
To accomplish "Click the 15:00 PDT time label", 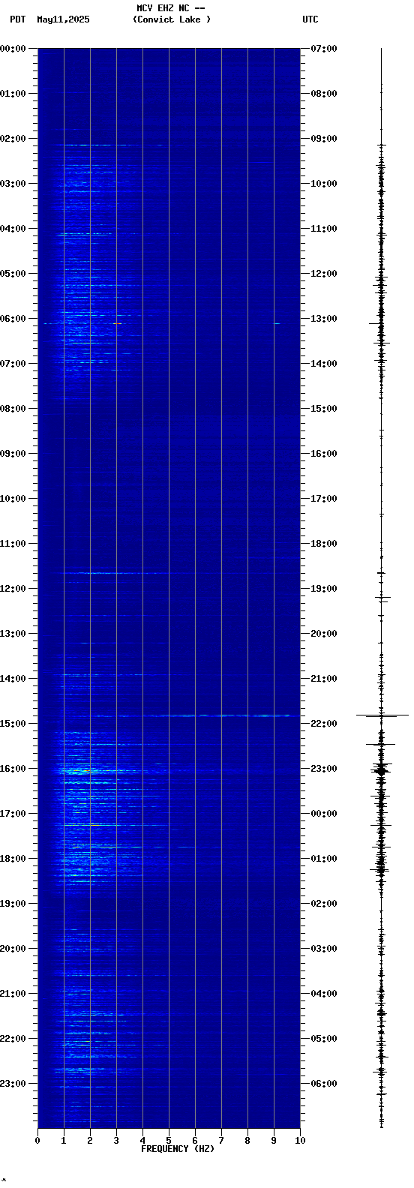I will point(13,724).
